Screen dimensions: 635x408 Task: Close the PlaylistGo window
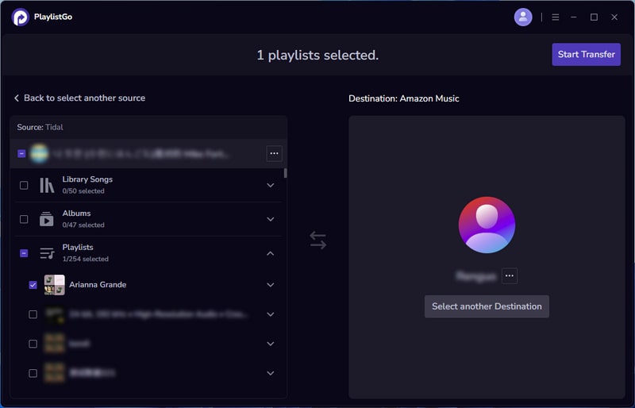coord(614,17)
